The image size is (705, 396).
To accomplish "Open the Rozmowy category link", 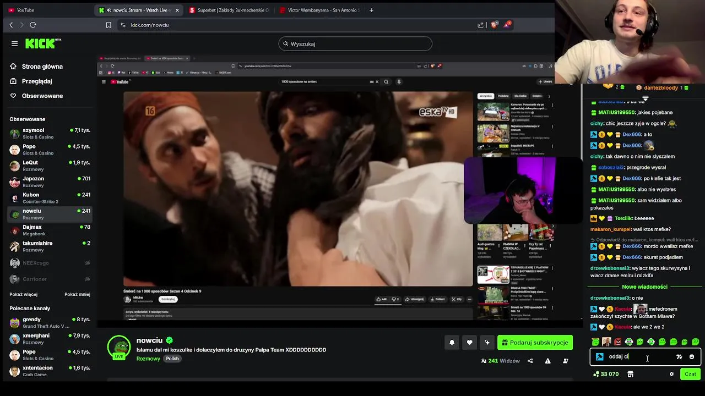I will (148, 359).
